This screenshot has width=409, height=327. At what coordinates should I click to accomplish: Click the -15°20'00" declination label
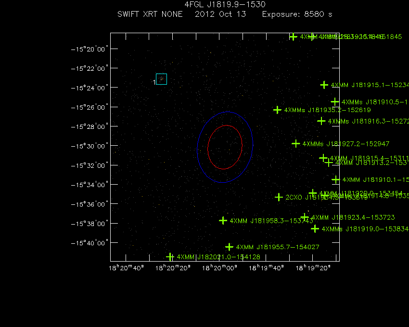point(89,49)
